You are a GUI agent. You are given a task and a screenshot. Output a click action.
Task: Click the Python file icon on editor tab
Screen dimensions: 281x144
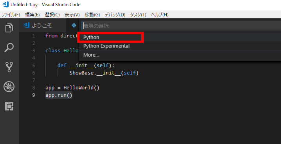(74, 25)
